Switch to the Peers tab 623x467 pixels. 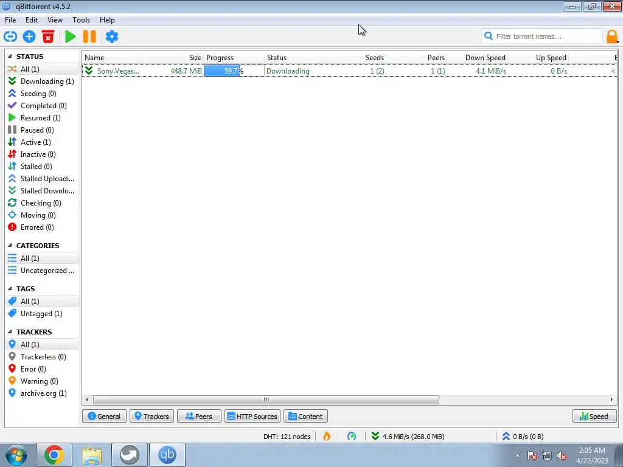coord(199,416)
